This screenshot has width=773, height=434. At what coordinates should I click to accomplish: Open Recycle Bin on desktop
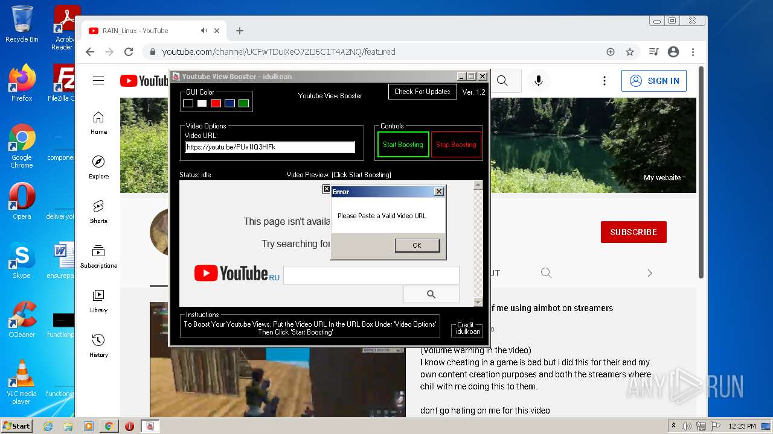(x=22, y=24)
